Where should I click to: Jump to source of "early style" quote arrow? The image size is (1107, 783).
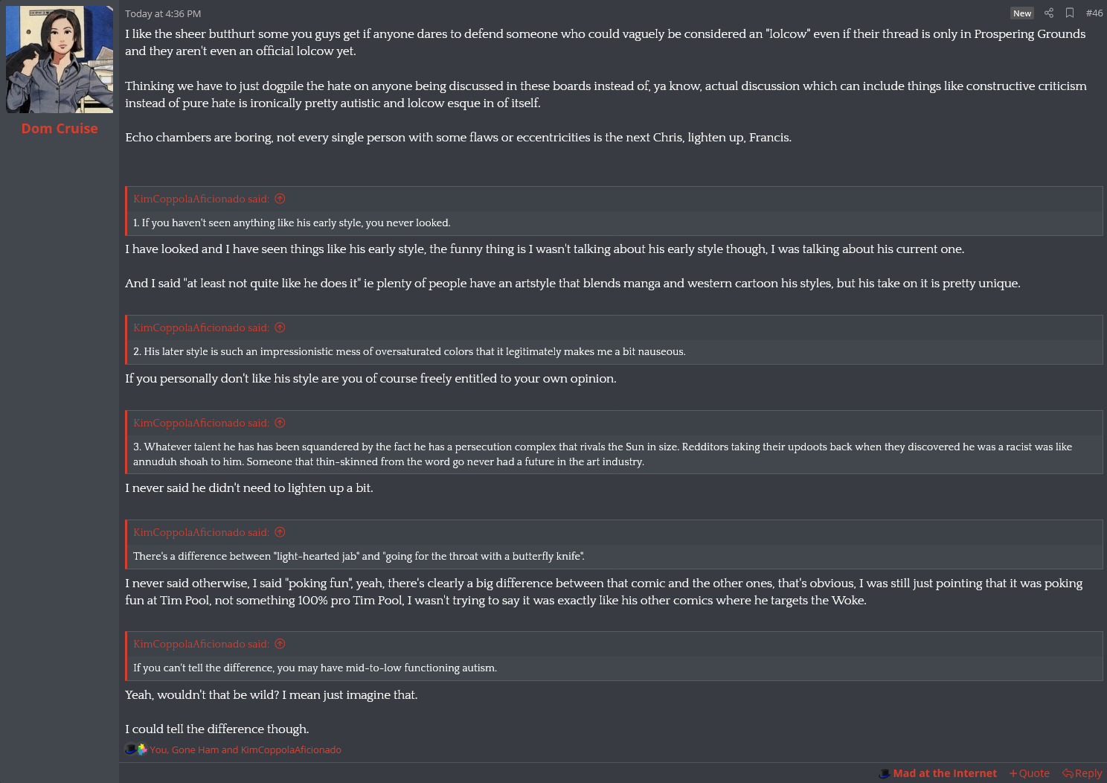coord(280,199)
